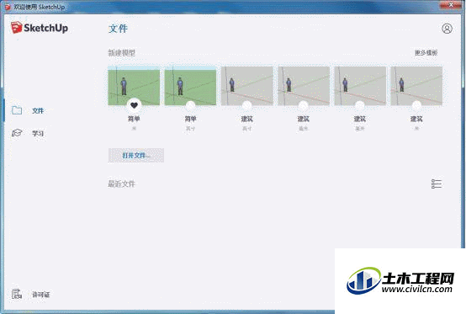The height and width of the screenshot is (314, 466).
Task: Favorite the 建筑 毫米 template heart
Action: point(304,105)
